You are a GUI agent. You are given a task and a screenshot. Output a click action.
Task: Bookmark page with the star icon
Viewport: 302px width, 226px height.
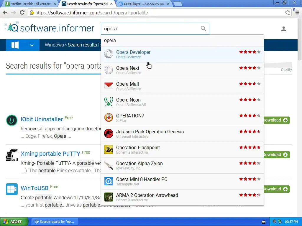[x=288, y=13]
